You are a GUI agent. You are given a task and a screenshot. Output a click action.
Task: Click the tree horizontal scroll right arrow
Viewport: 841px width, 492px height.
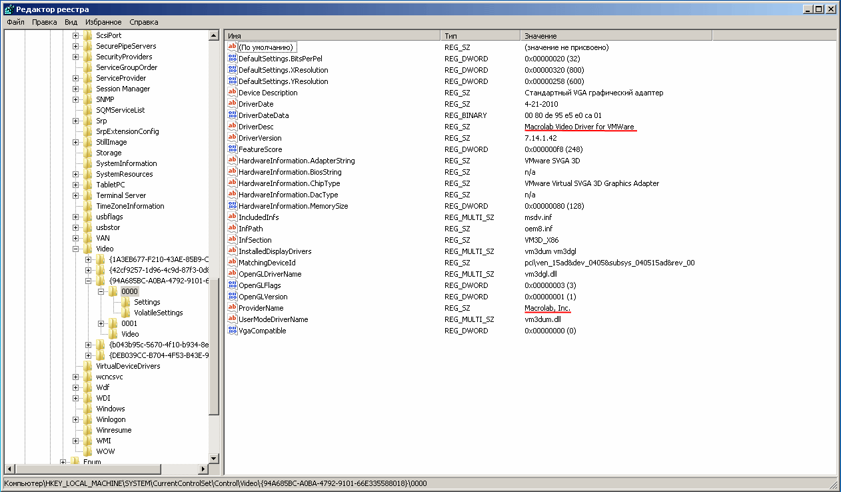coord(204,468)
